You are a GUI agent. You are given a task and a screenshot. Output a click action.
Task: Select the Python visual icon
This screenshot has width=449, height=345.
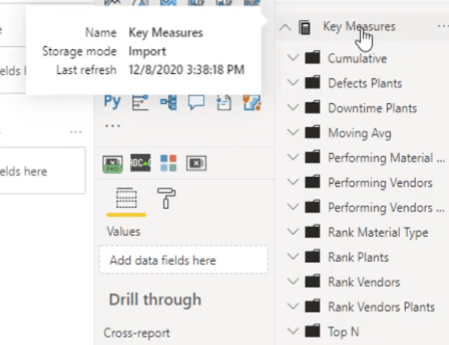click(x=112, y=102)
